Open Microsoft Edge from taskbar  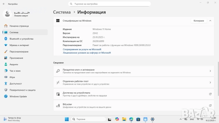pos(131,119)
